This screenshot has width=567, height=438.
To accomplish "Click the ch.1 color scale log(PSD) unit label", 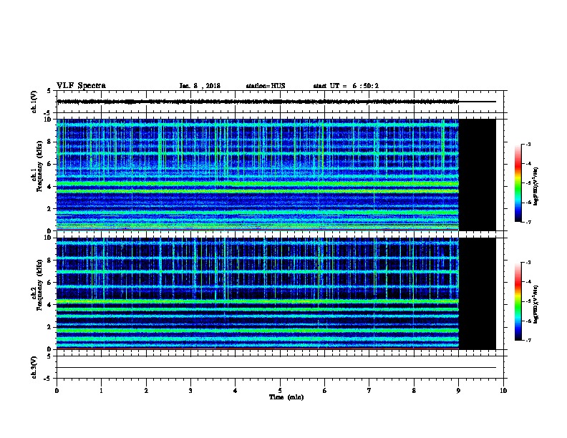I will point(536,187).
